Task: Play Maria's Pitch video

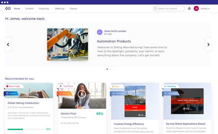Action: pyautogui.click(x=82, y=94)
